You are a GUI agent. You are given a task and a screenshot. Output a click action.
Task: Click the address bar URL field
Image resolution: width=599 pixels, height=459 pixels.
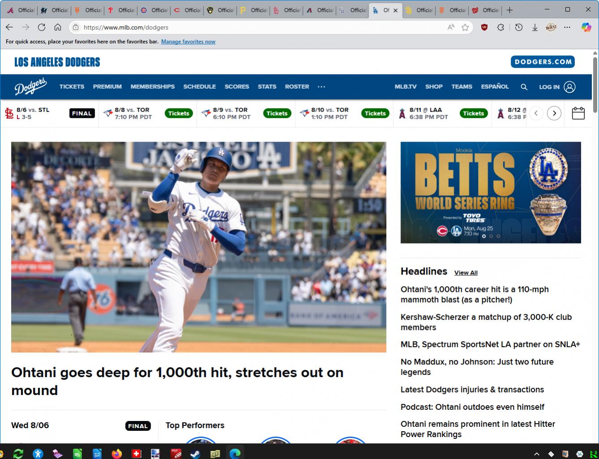pyautogui.click(x=260, y=27)
